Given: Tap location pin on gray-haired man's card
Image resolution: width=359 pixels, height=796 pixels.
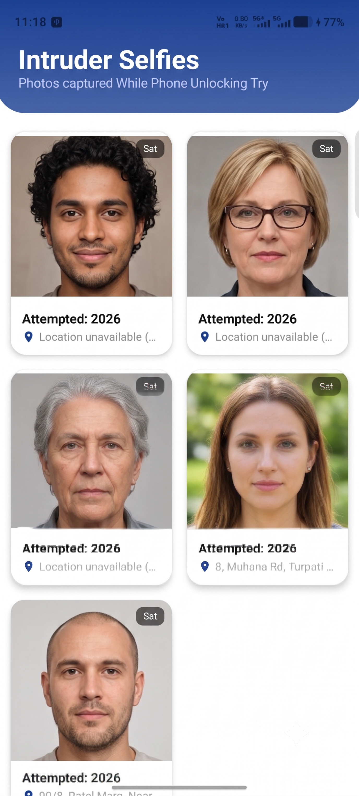Looking at the screenshot, I should click(29, 566).
